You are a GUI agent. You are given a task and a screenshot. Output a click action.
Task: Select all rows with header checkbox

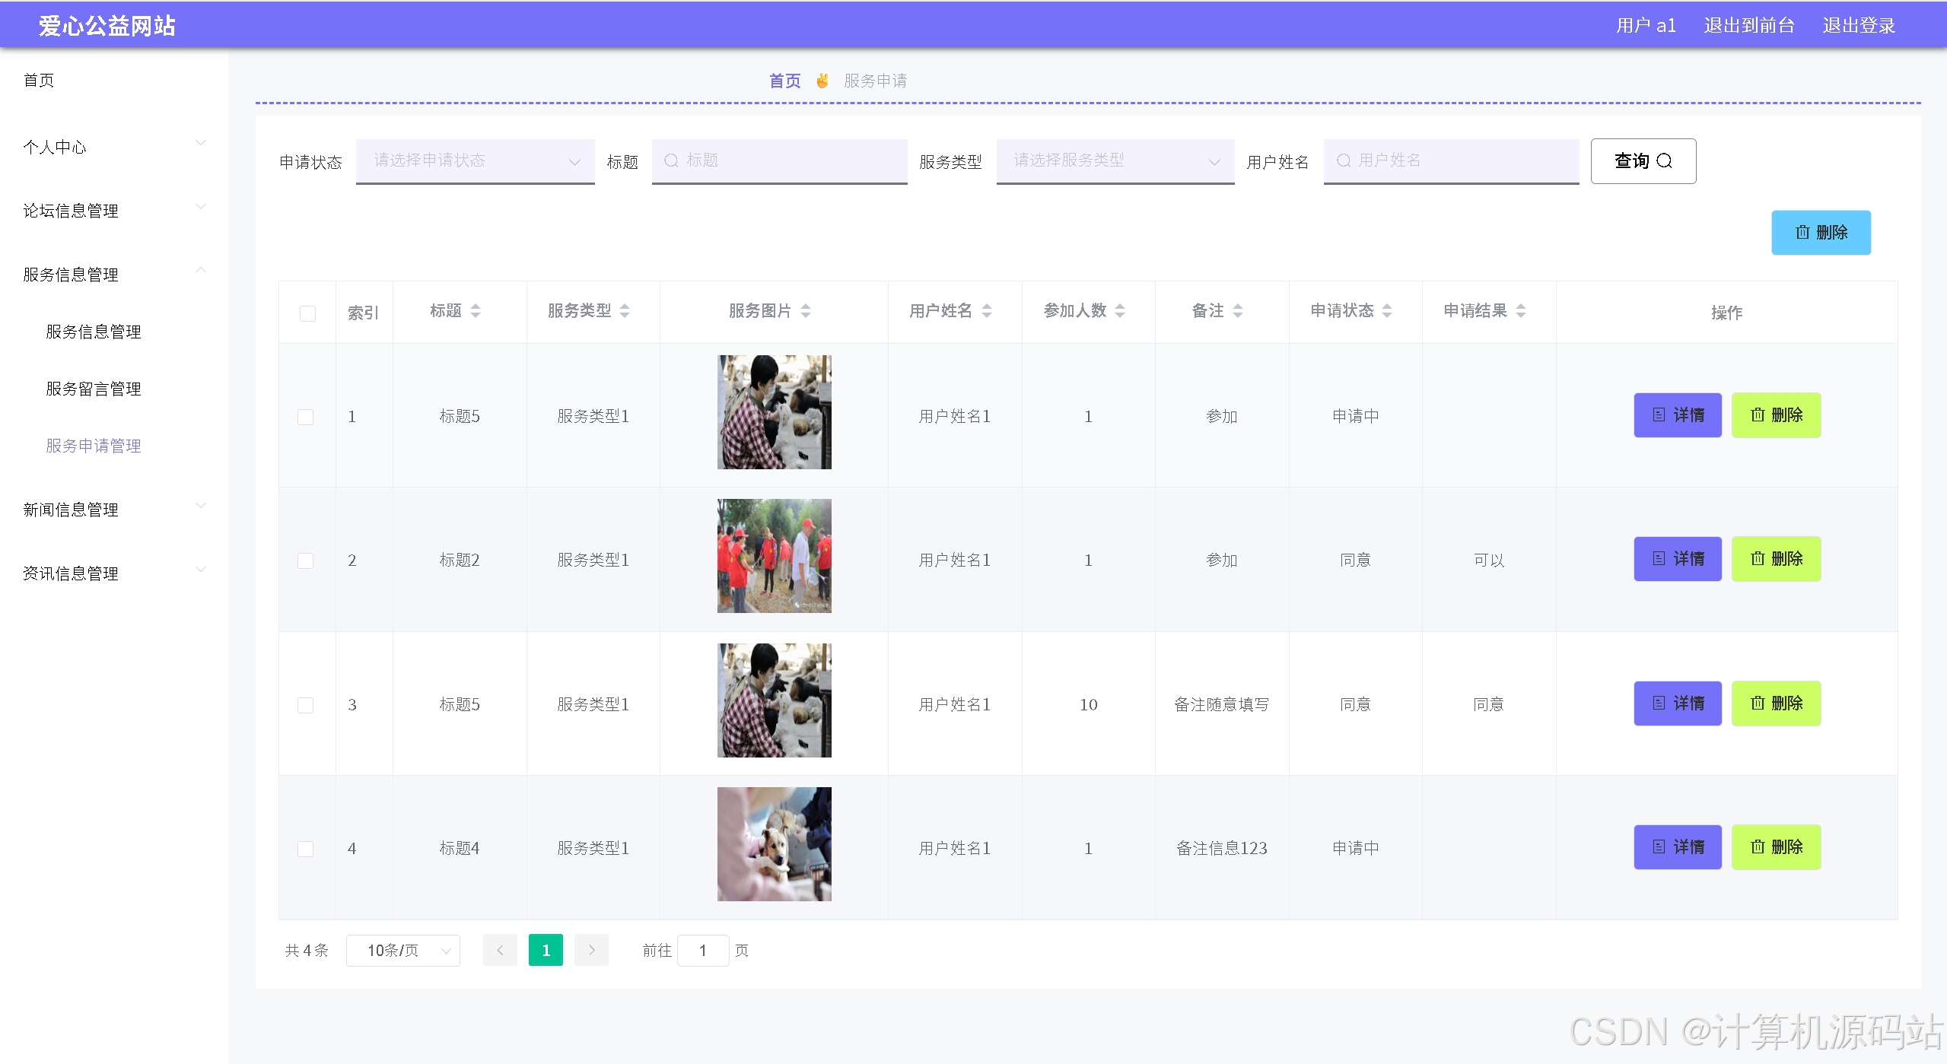[307, 313]
